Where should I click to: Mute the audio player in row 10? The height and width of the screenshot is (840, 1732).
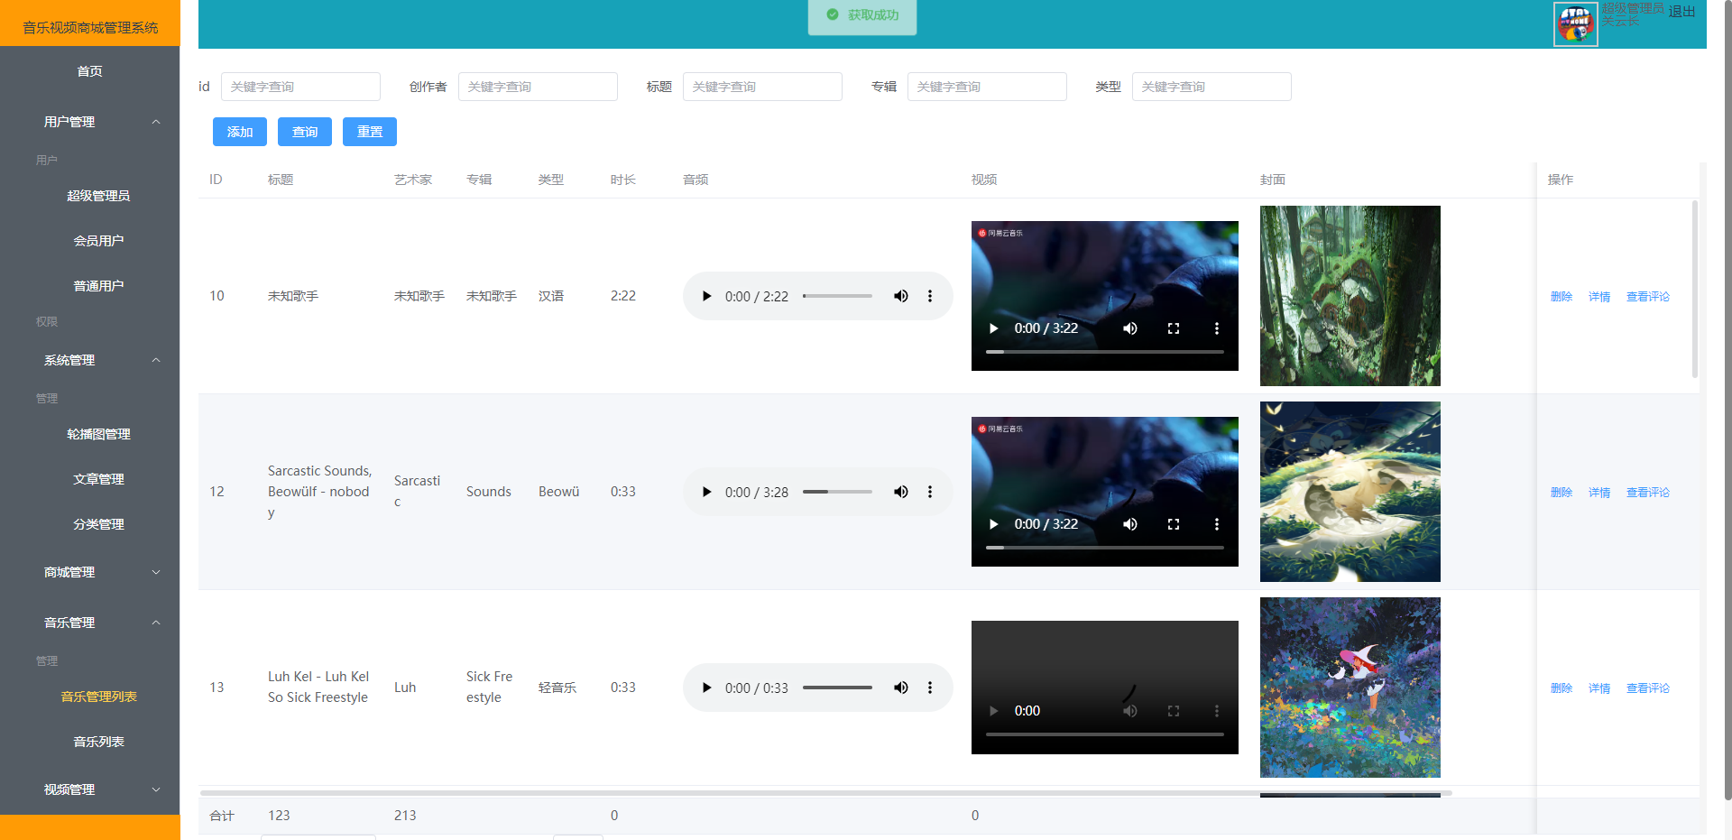pyautogui.click(x=900, y=296)
